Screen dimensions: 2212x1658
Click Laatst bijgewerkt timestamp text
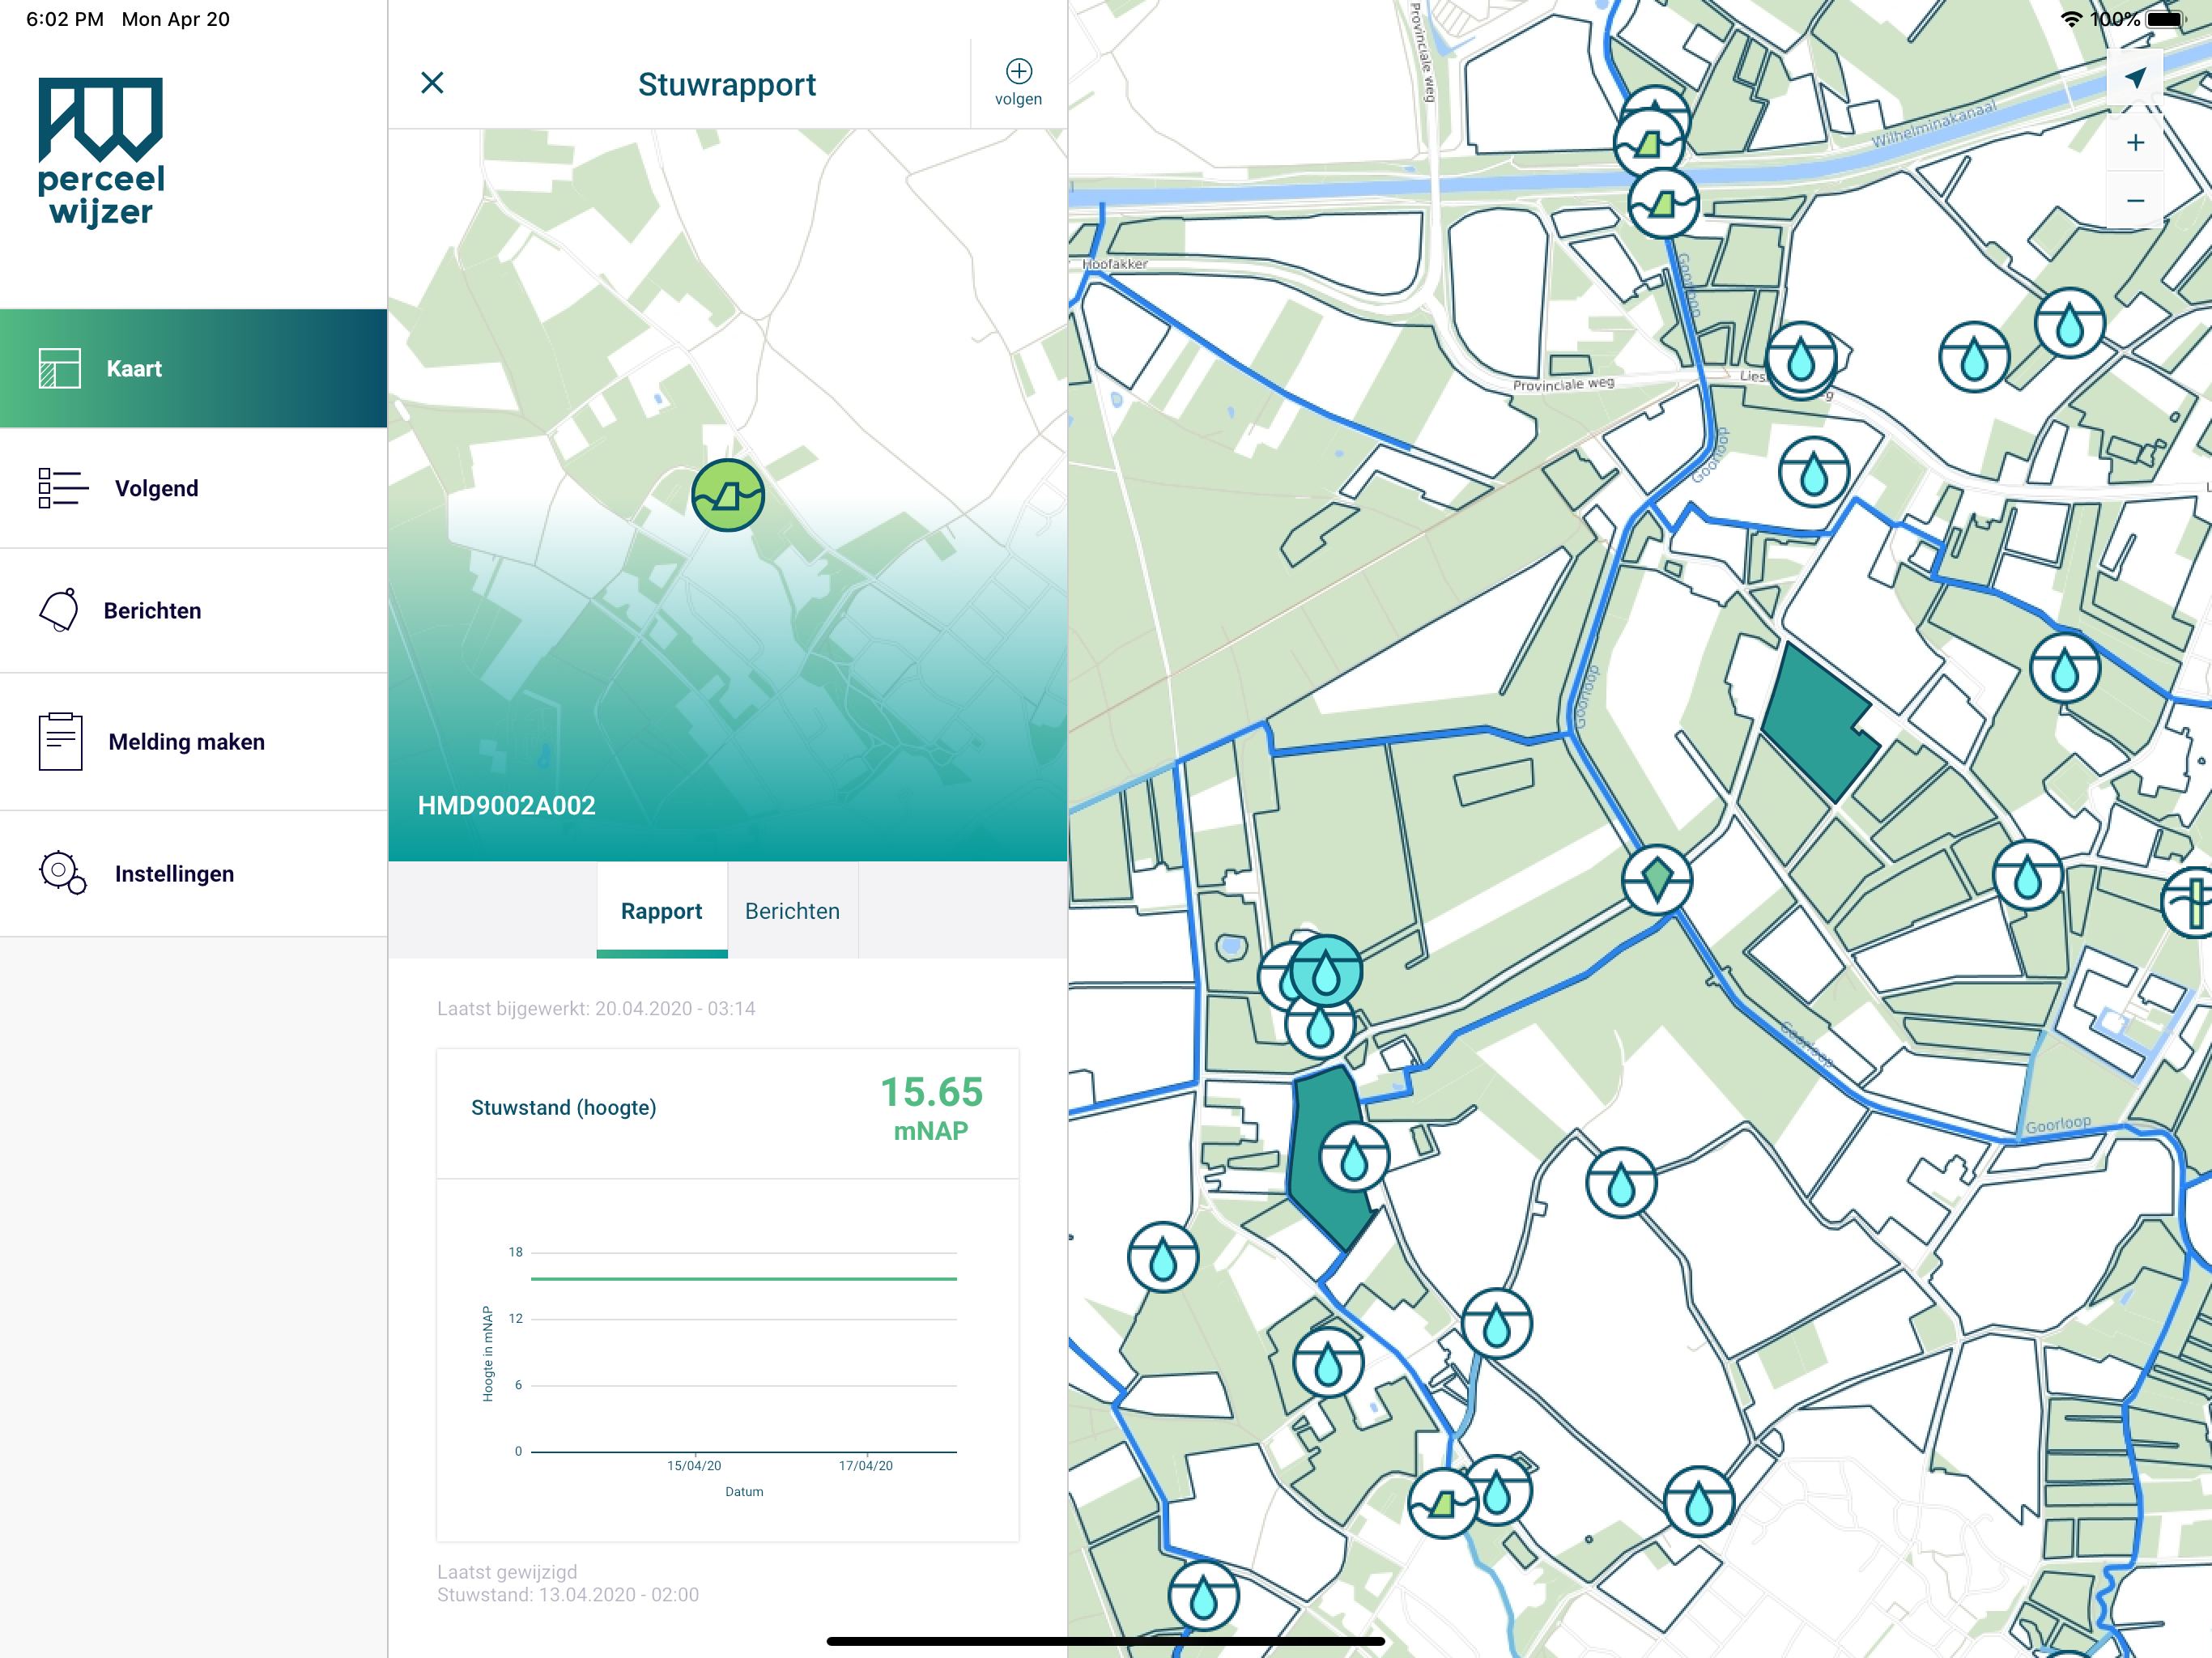click(x=596, y=1008)
